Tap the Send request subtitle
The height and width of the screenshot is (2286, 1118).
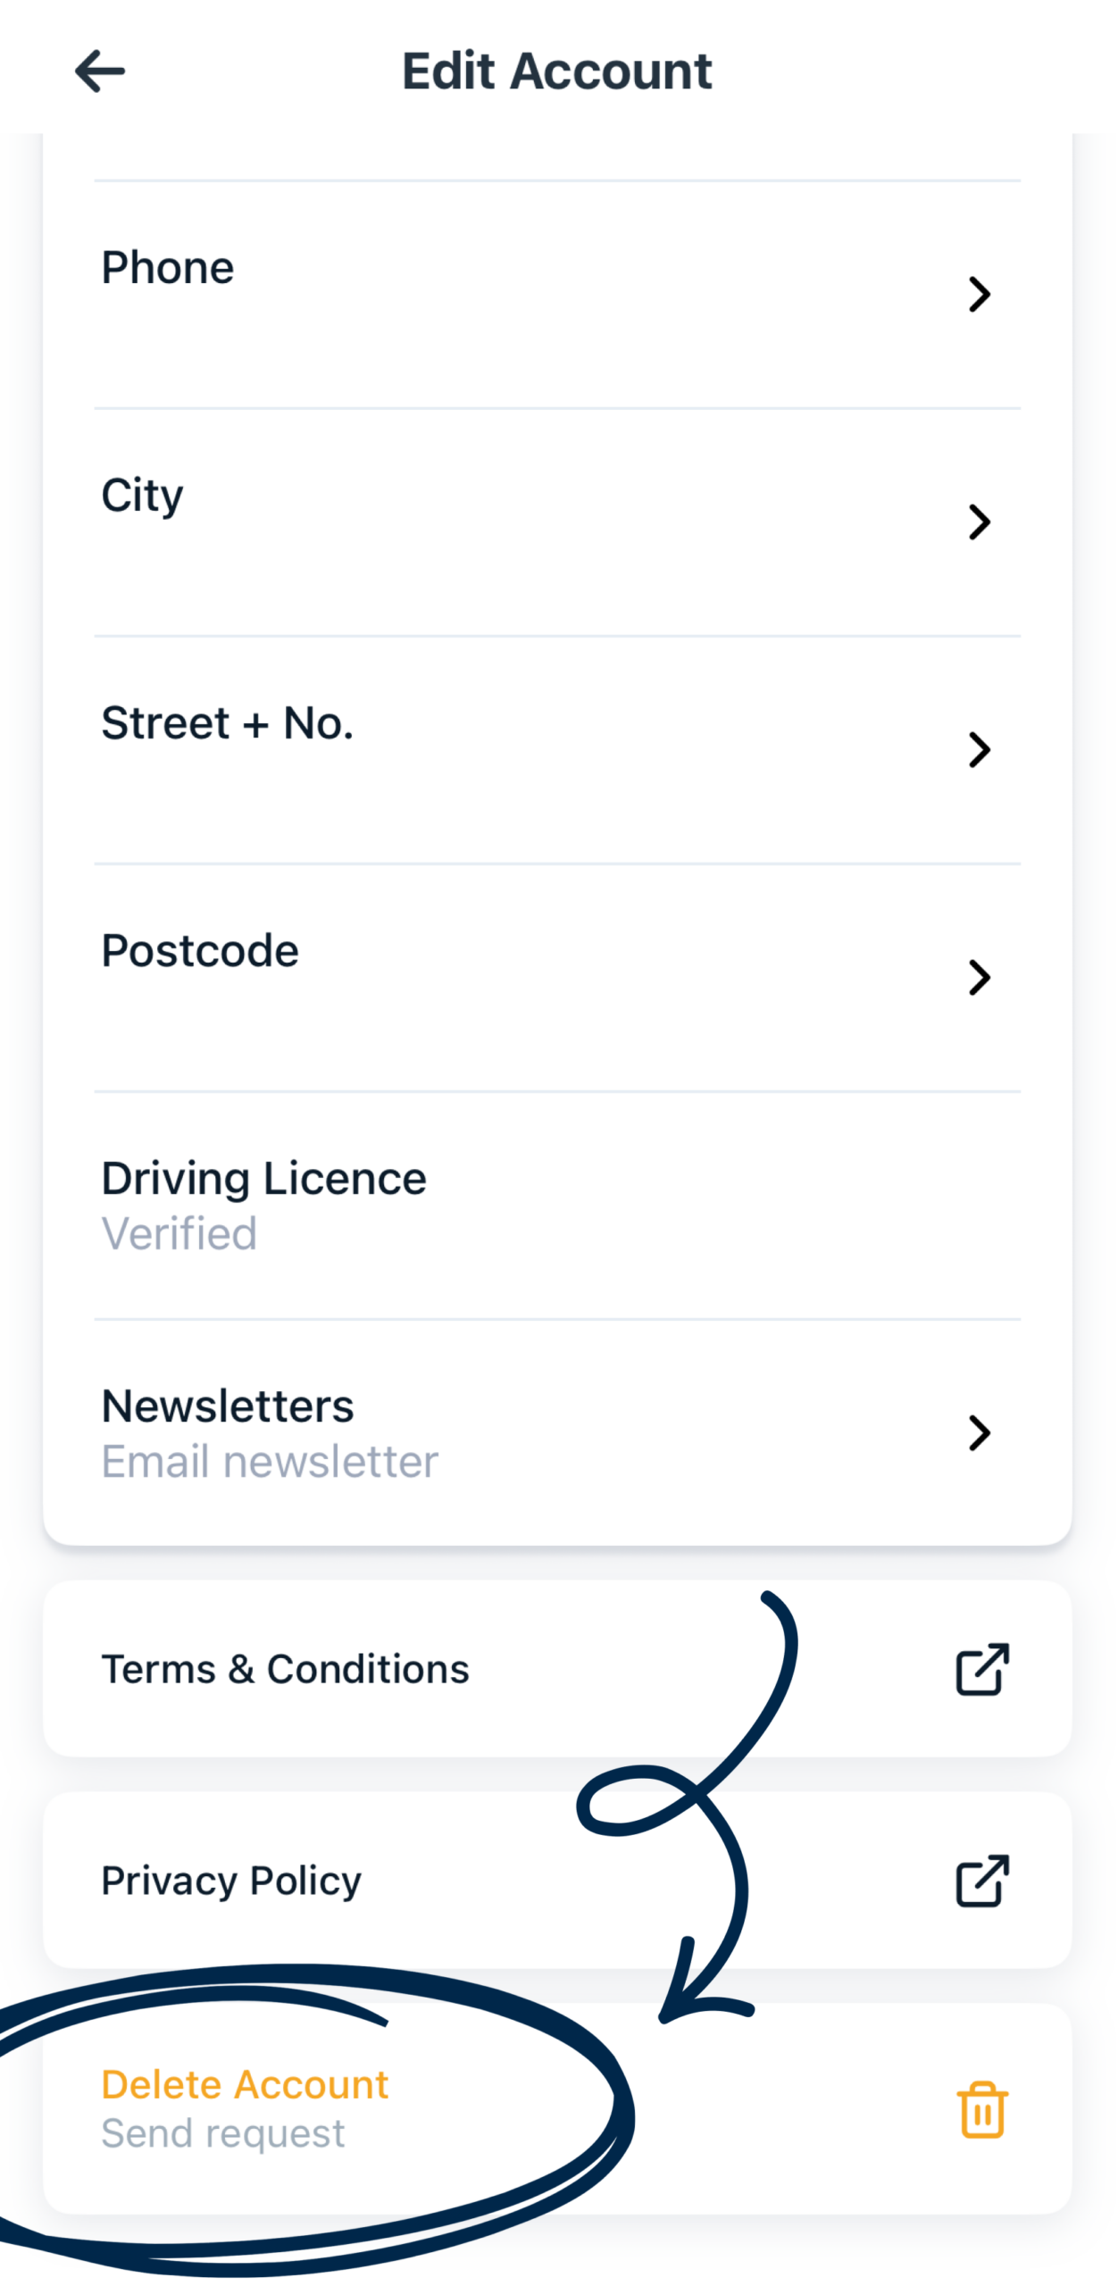pos(223,2133)
